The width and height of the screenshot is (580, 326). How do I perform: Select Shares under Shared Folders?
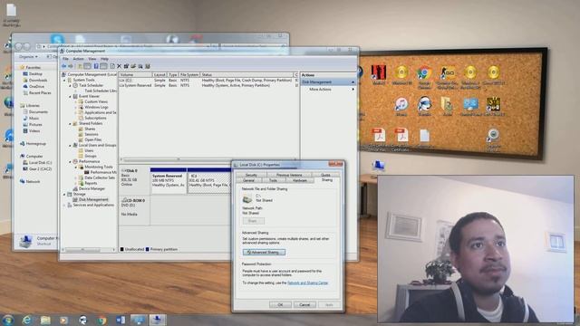90,129
